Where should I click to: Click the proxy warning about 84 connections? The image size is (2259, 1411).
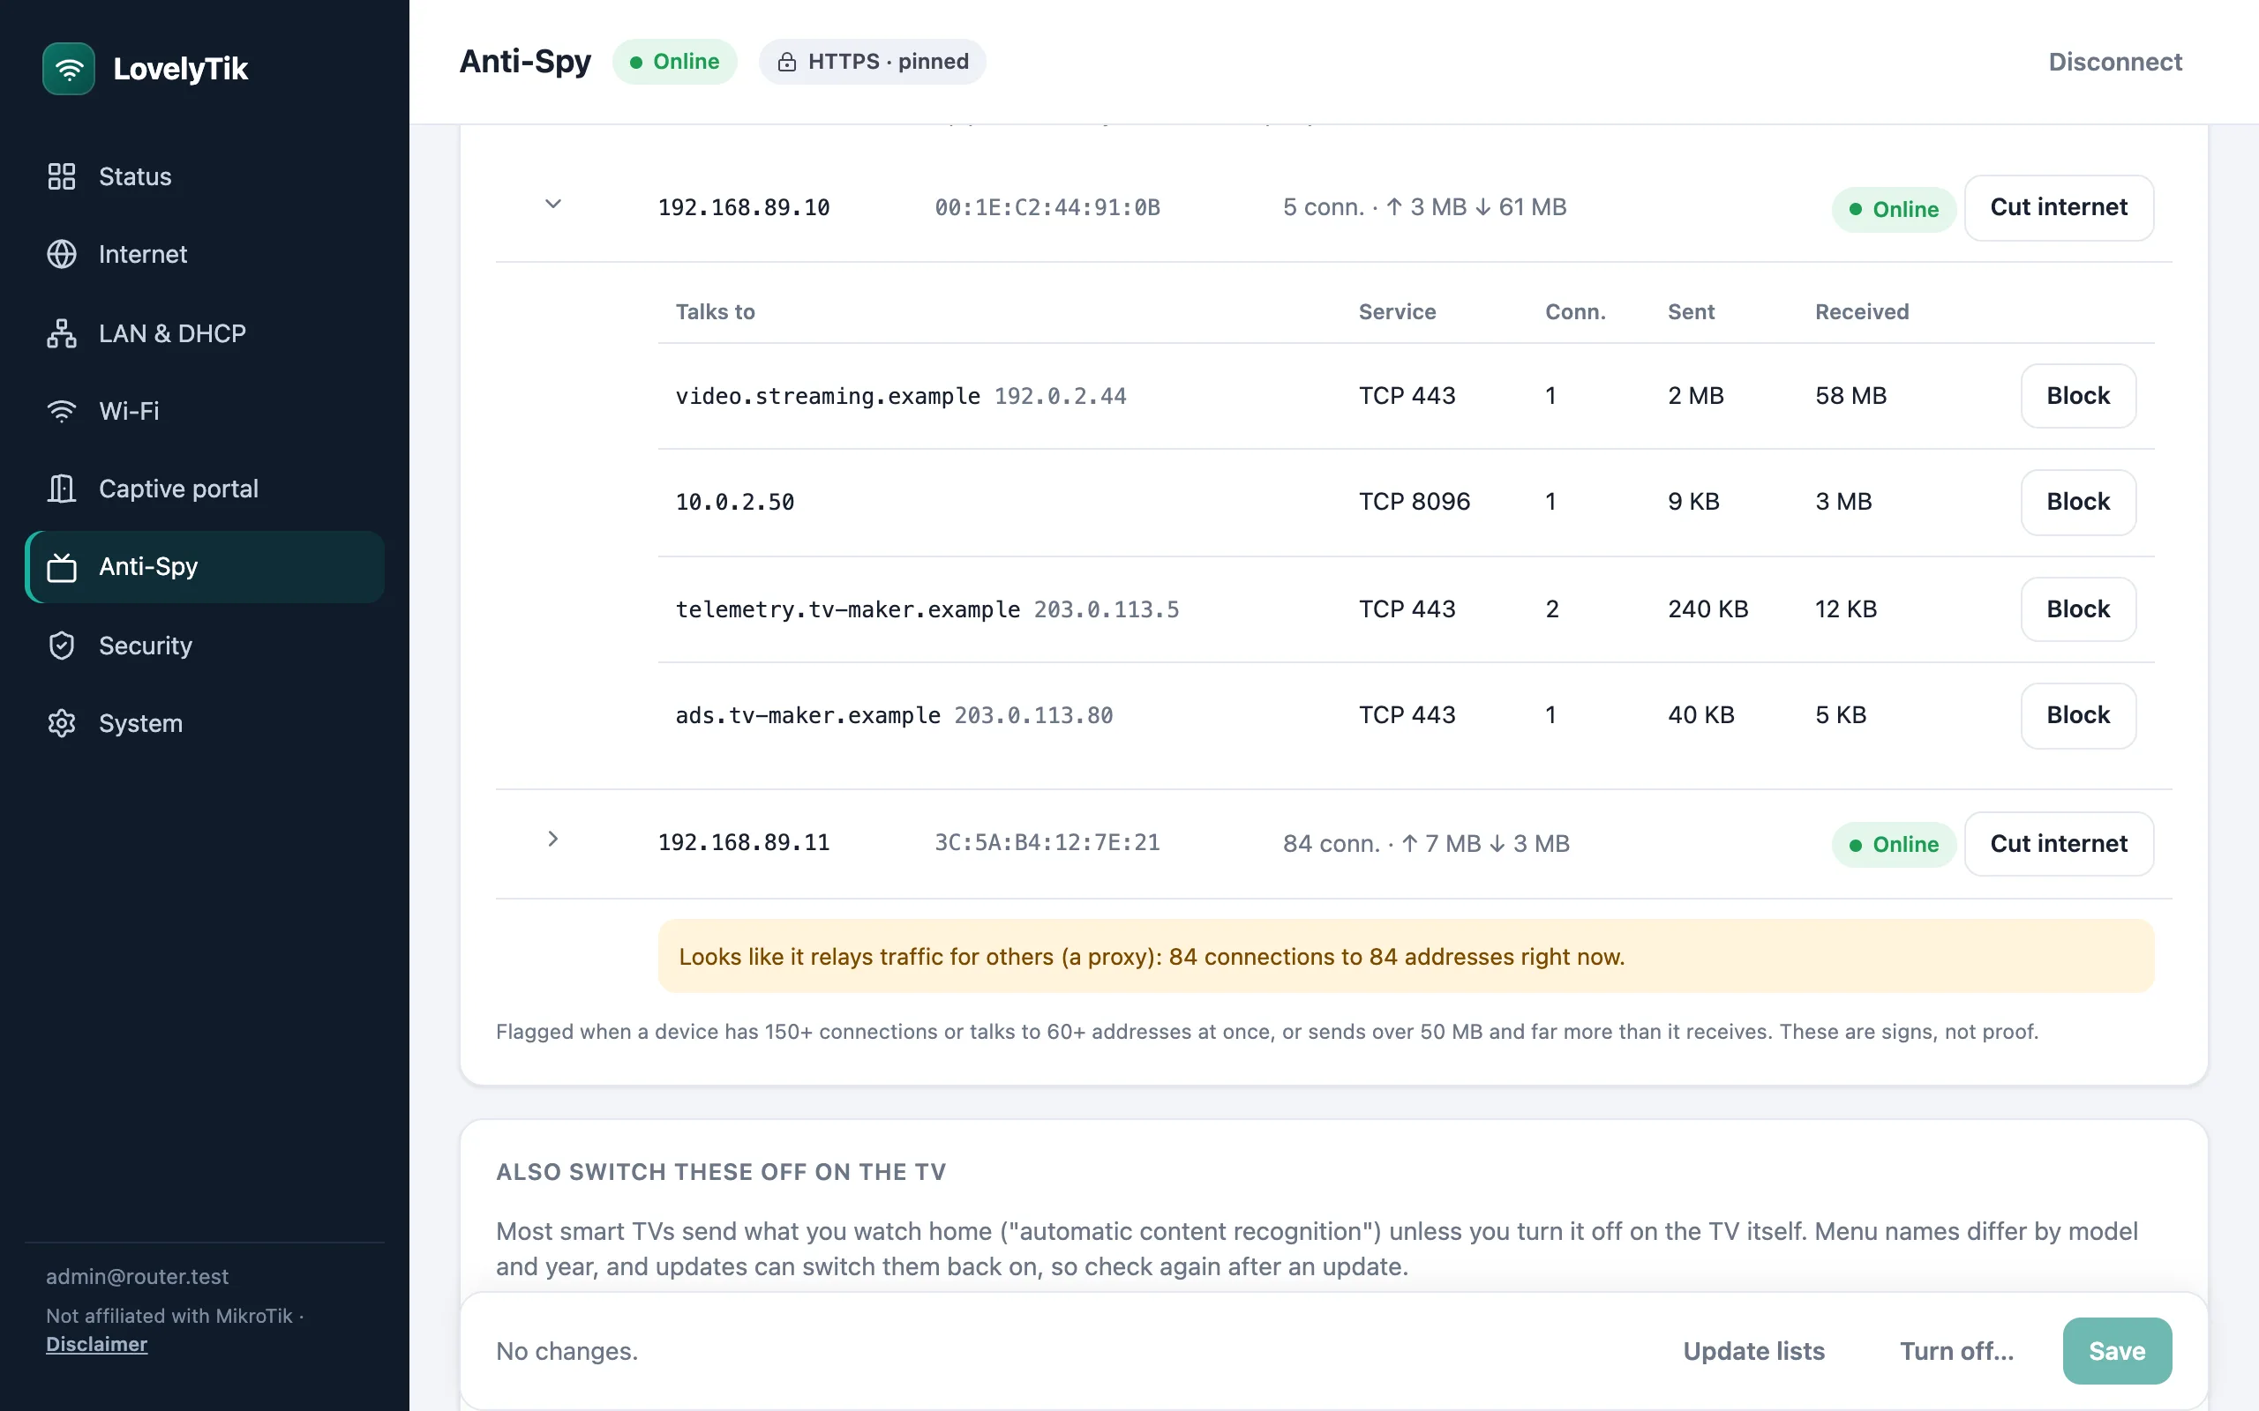1406,957
